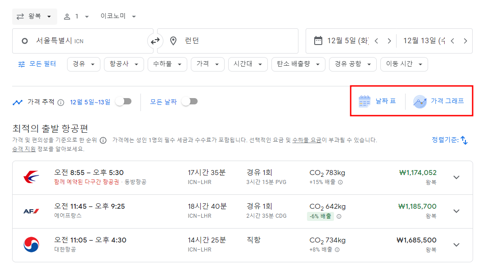Enable the 가격 추적 price tracking toggle
This screenshot has width=483, height=265.
coord(123,102)
